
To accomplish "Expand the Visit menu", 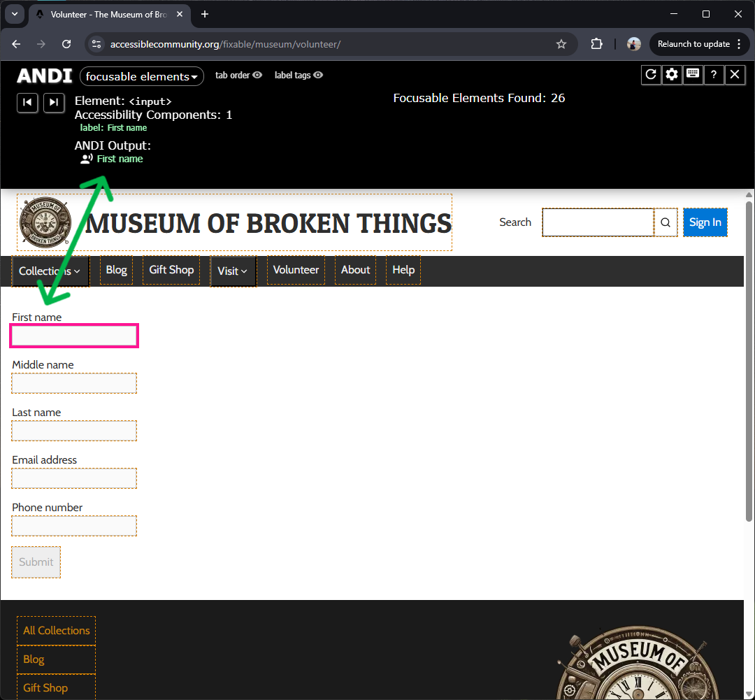I will pyautogui.click(x=233, y=271).
